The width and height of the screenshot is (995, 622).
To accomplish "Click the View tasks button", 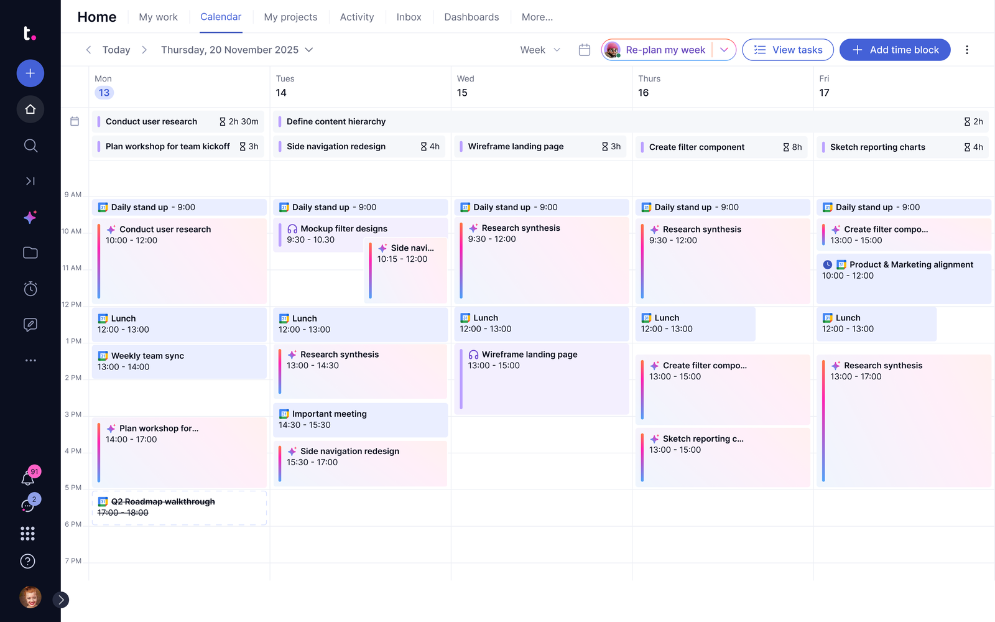I will click(788, 50).
